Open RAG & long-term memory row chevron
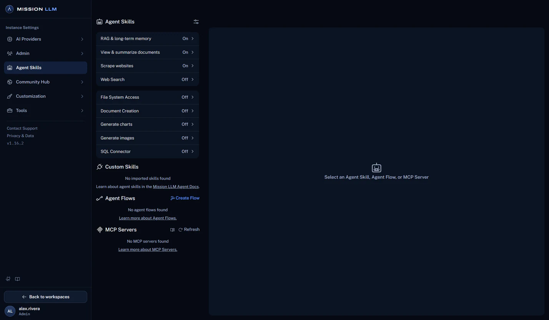Image resolution: width=549 pixels, height=320 pixels. (193, 38)
